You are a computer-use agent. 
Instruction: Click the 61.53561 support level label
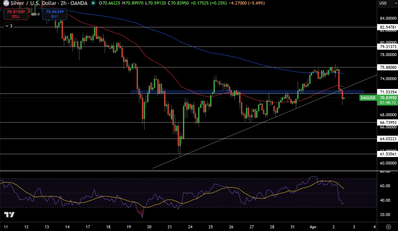tap(388, 154)
